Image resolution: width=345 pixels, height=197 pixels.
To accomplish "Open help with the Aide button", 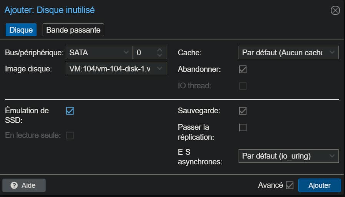I will [x=24, y=185].
